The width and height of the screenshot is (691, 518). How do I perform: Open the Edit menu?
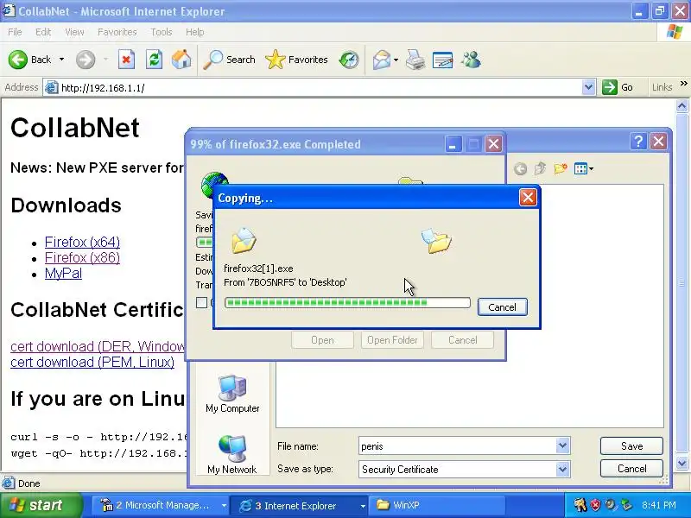click(43, 32)
